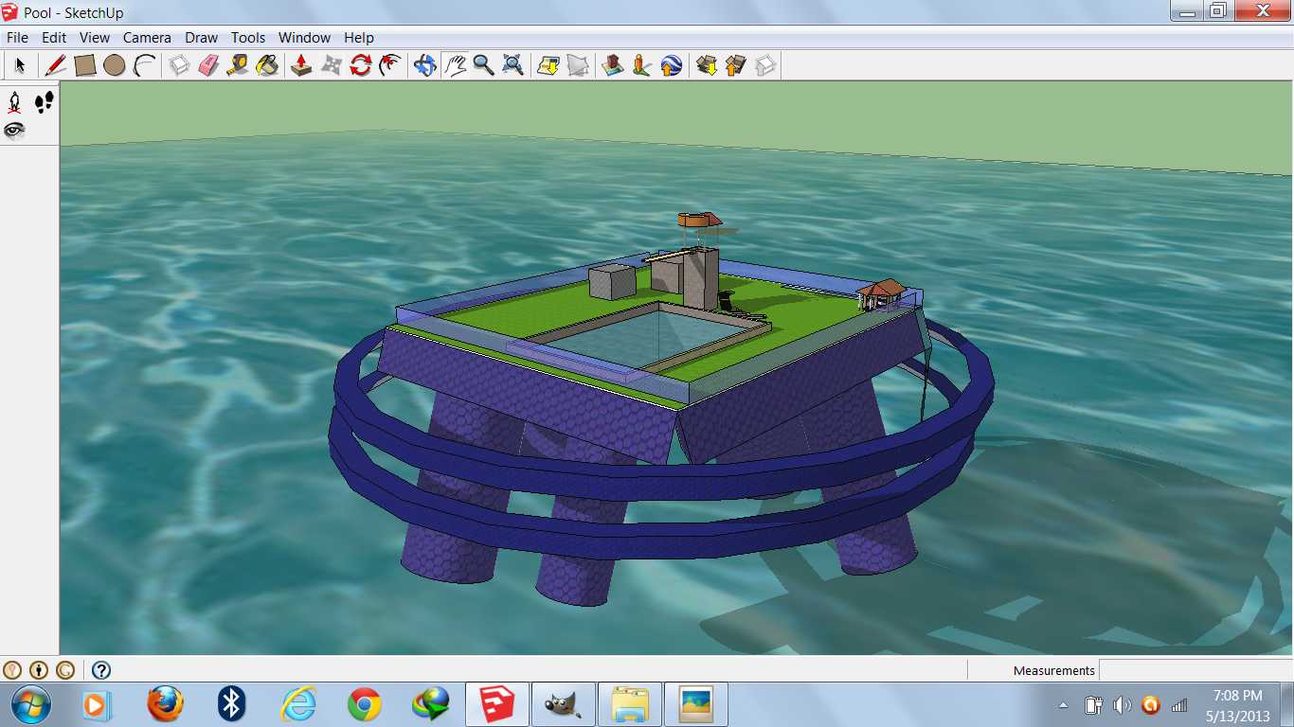This screenshot has height=727, width=1294.
Task: Click the Get Models download icon
Action: coord(706,65)
